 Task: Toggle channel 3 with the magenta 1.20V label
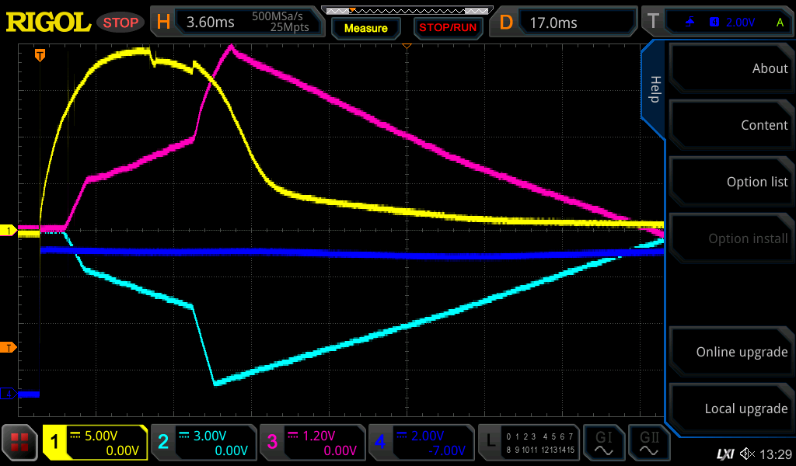(312, 443)
